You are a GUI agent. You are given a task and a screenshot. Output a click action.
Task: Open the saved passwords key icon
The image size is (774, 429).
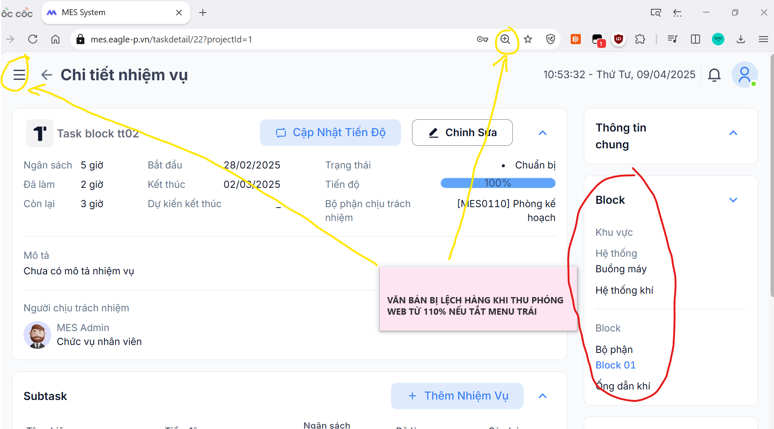pos(483,39)
